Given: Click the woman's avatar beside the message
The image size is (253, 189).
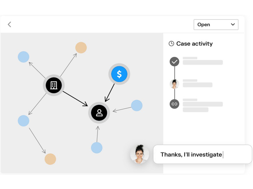Looking at the screenshot, I should 140,154.
